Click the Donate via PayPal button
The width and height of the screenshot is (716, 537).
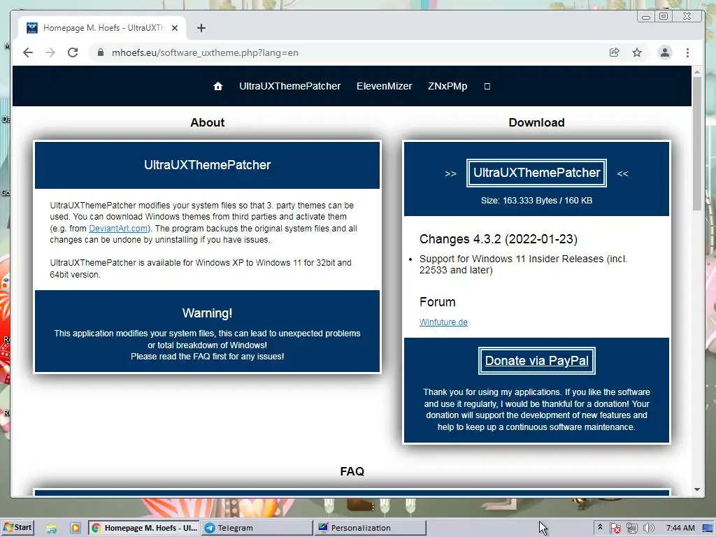click(536, 361)
